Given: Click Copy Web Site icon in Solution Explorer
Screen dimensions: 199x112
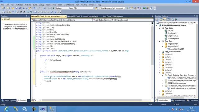Looking at the screenshot, I should pyautogui.click(x=173, y=19).
